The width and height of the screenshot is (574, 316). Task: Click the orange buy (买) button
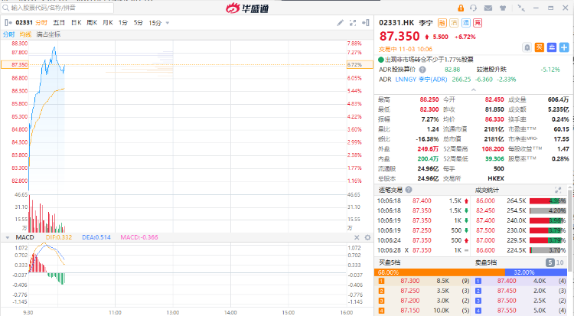pos(539,47)
